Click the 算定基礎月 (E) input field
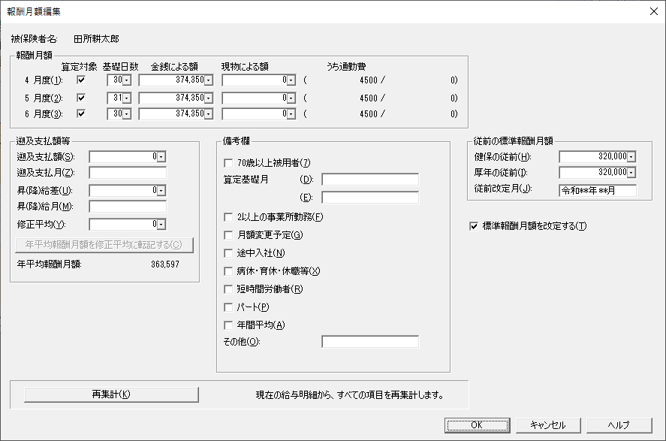The height and width of the screenshot is (441, 666). coord(370,198)
